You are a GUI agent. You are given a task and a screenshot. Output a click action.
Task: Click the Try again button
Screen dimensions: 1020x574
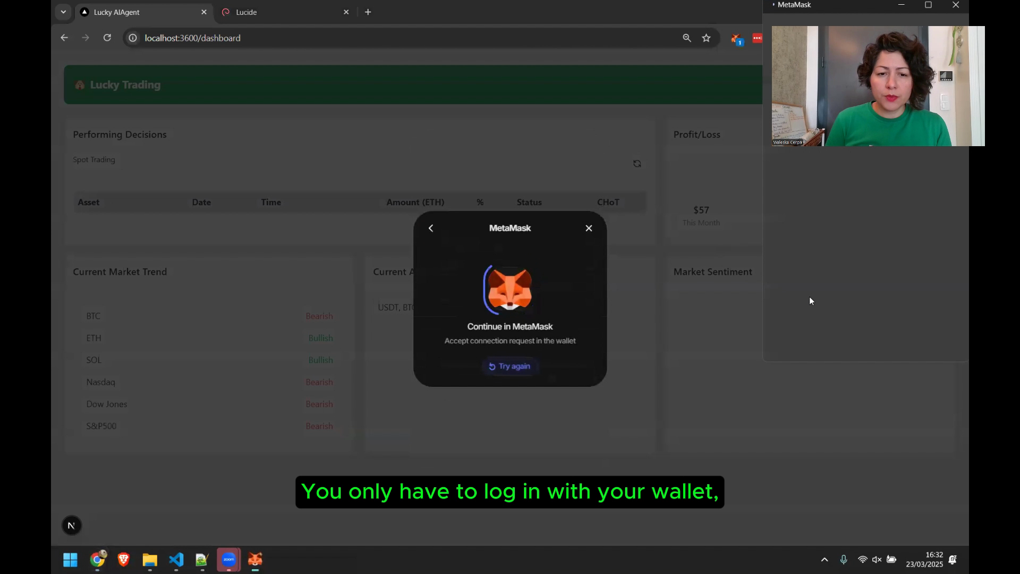click(x=509, y=366)
